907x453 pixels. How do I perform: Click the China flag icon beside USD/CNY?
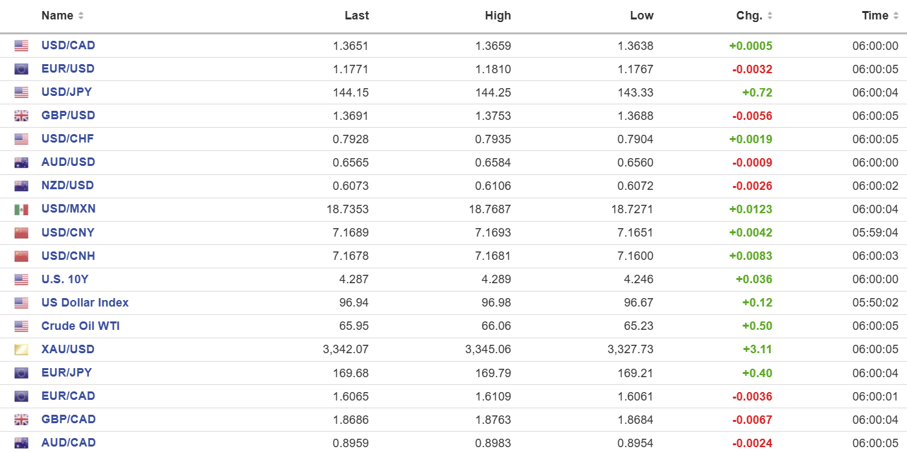tap(21, 233)
